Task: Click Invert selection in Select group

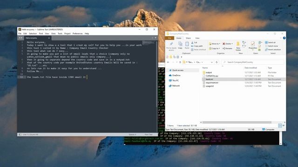Action: 273,50
